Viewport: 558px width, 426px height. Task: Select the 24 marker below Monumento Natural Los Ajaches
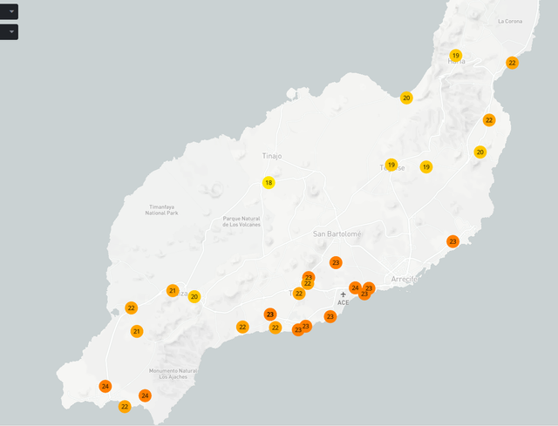tap(145, 396)
